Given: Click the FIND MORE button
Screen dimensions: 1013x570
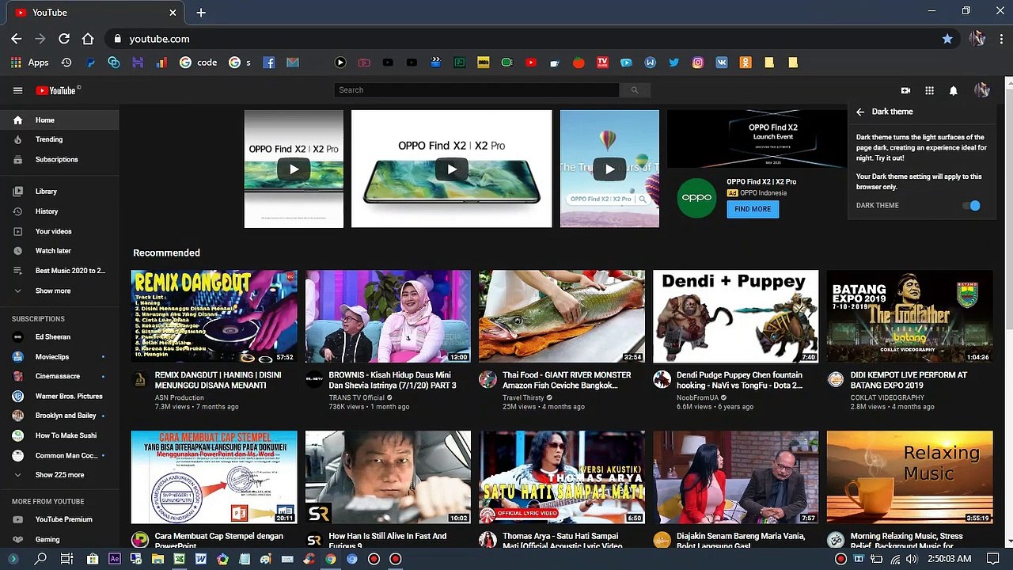Looking at the screenshot, I should 753,209.
